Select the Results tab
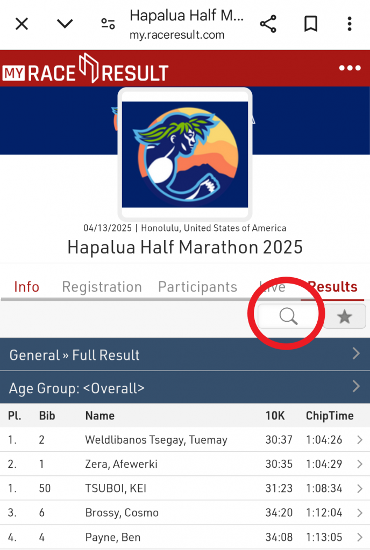 click(x=332, y=287)
